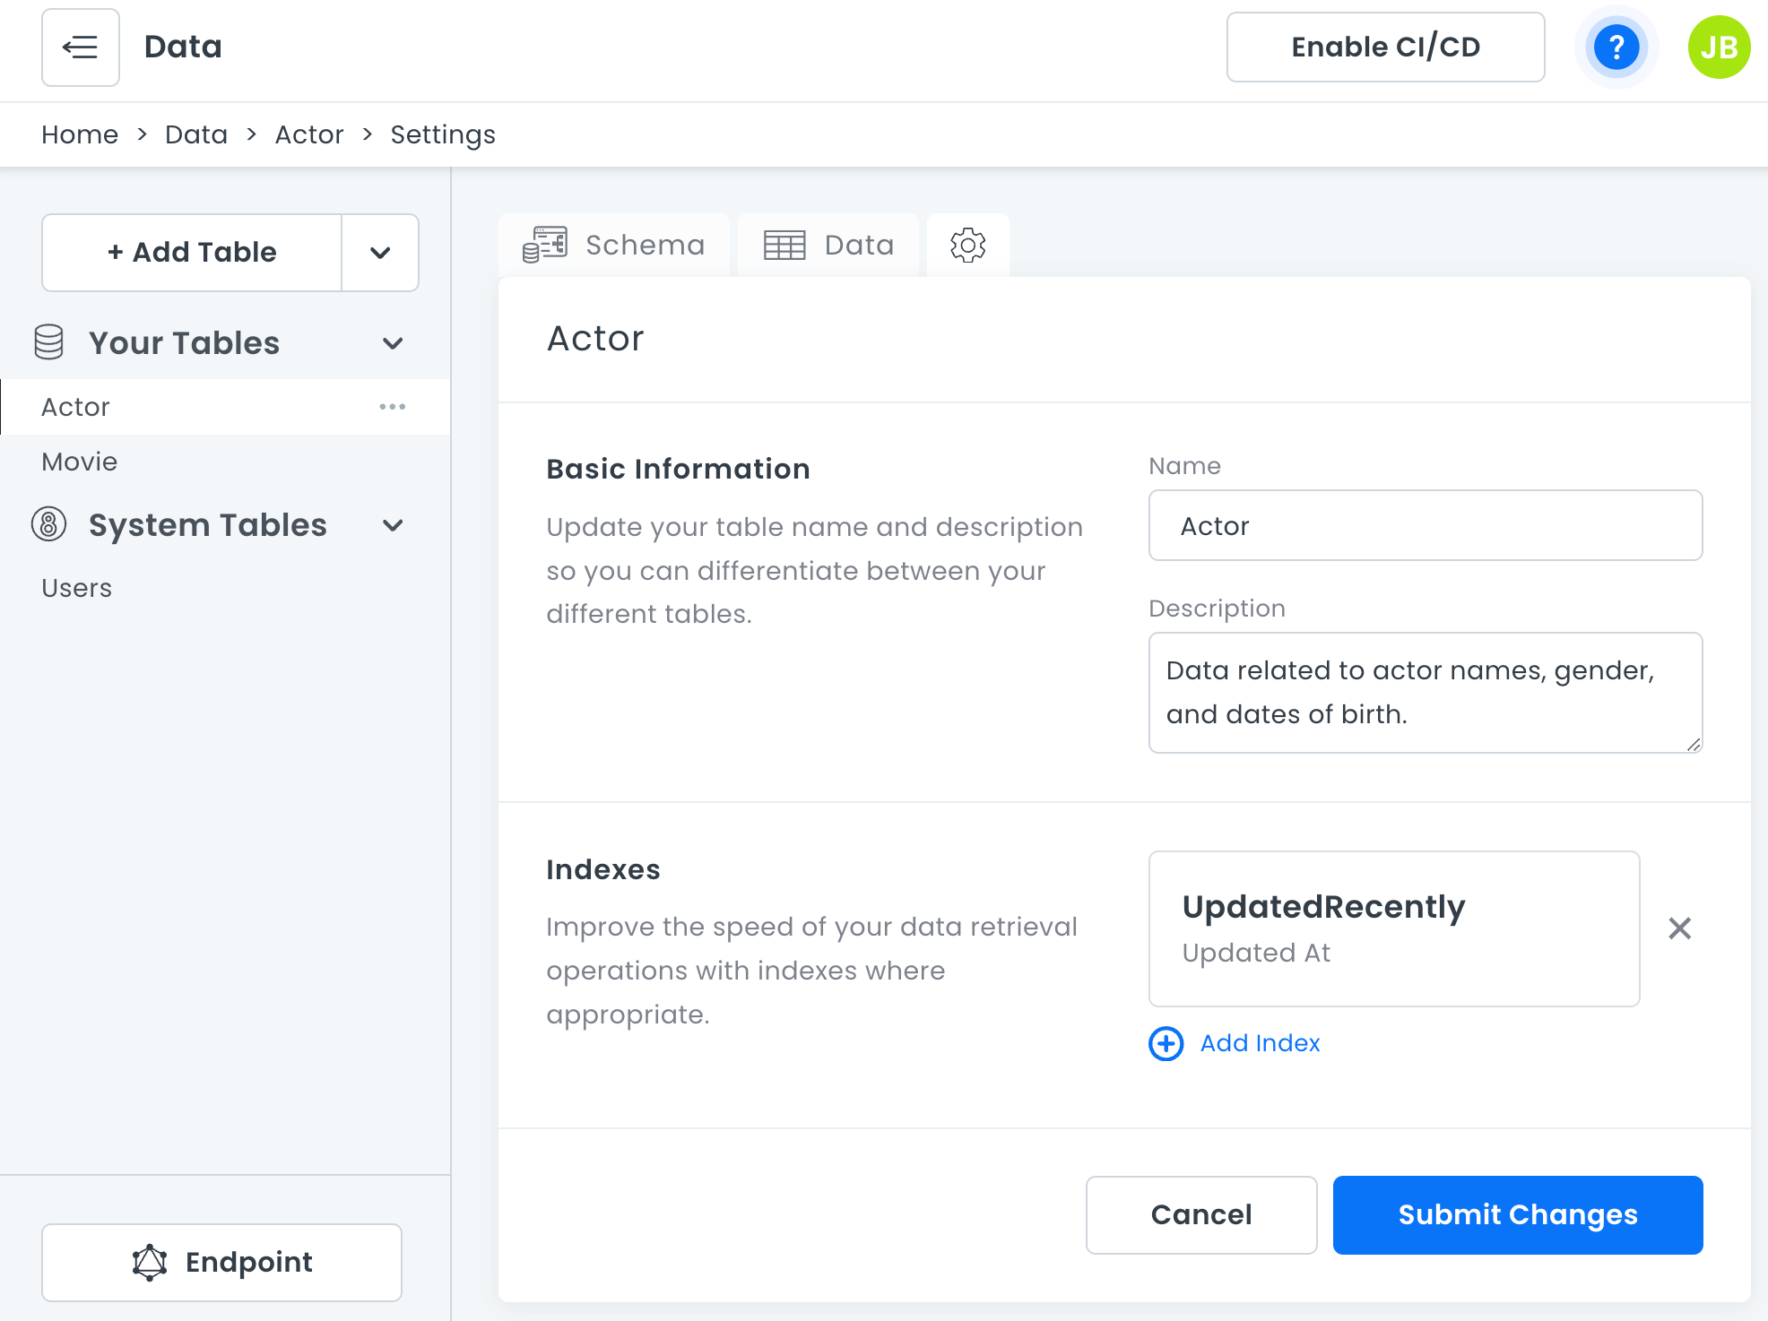
Task: Click the Cancel button
Action: click(1200, 1214)
